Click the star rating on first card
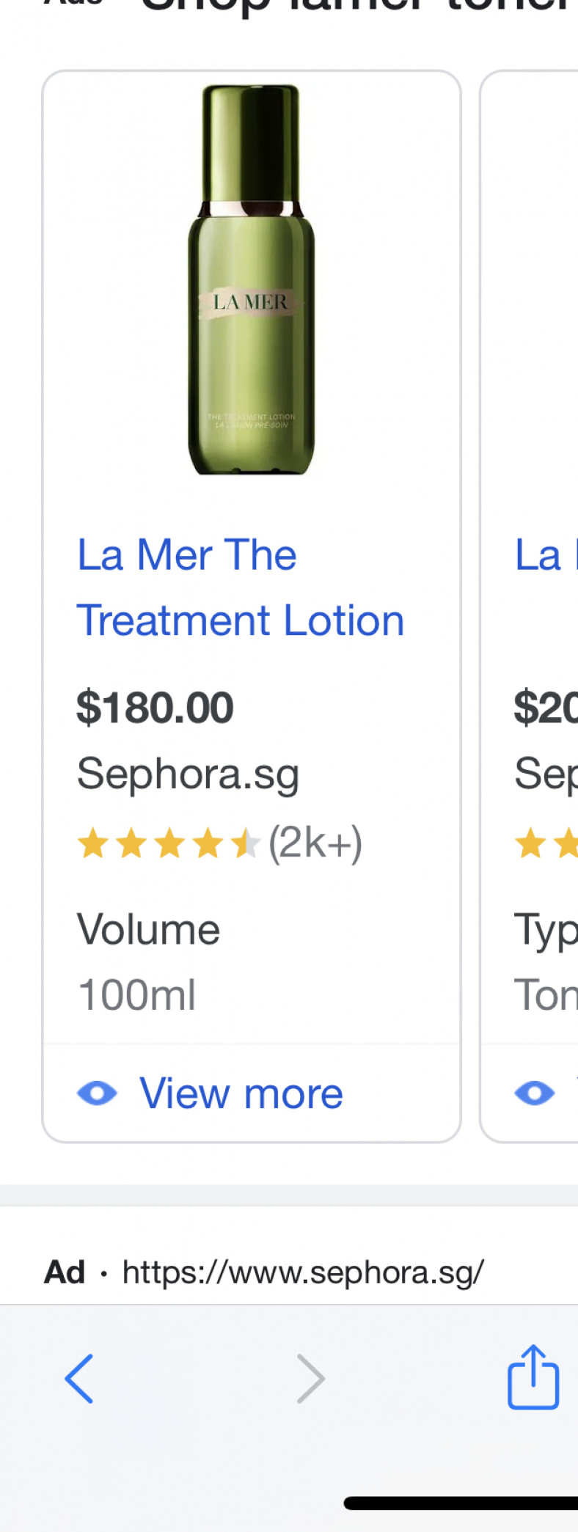The height and width of the screenshot is (1532, 578). pyautogui.click(x=169, y=843)
